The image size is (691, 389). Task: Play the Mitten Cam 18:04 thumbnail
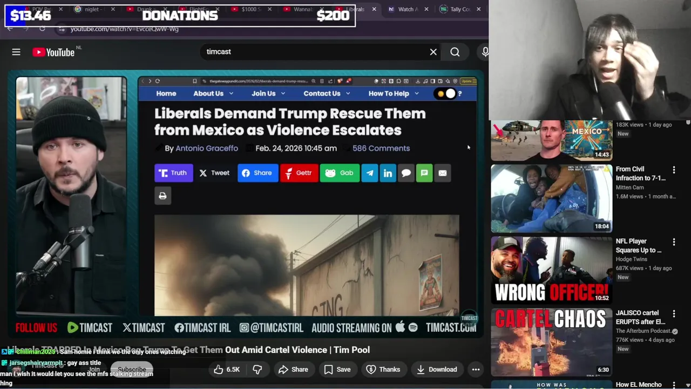551,198
